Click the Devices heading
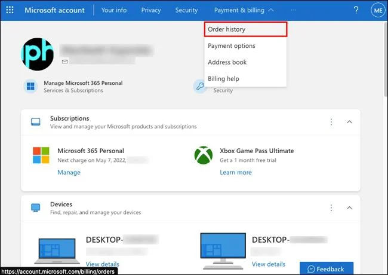 pos(61,204)
